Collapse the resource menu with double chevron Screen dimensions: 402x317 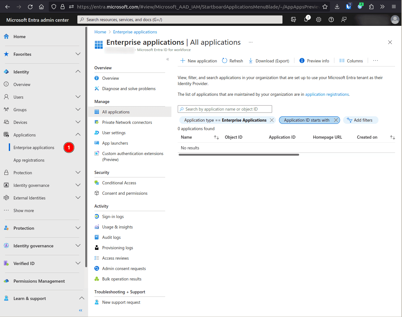tap(168, 59)
